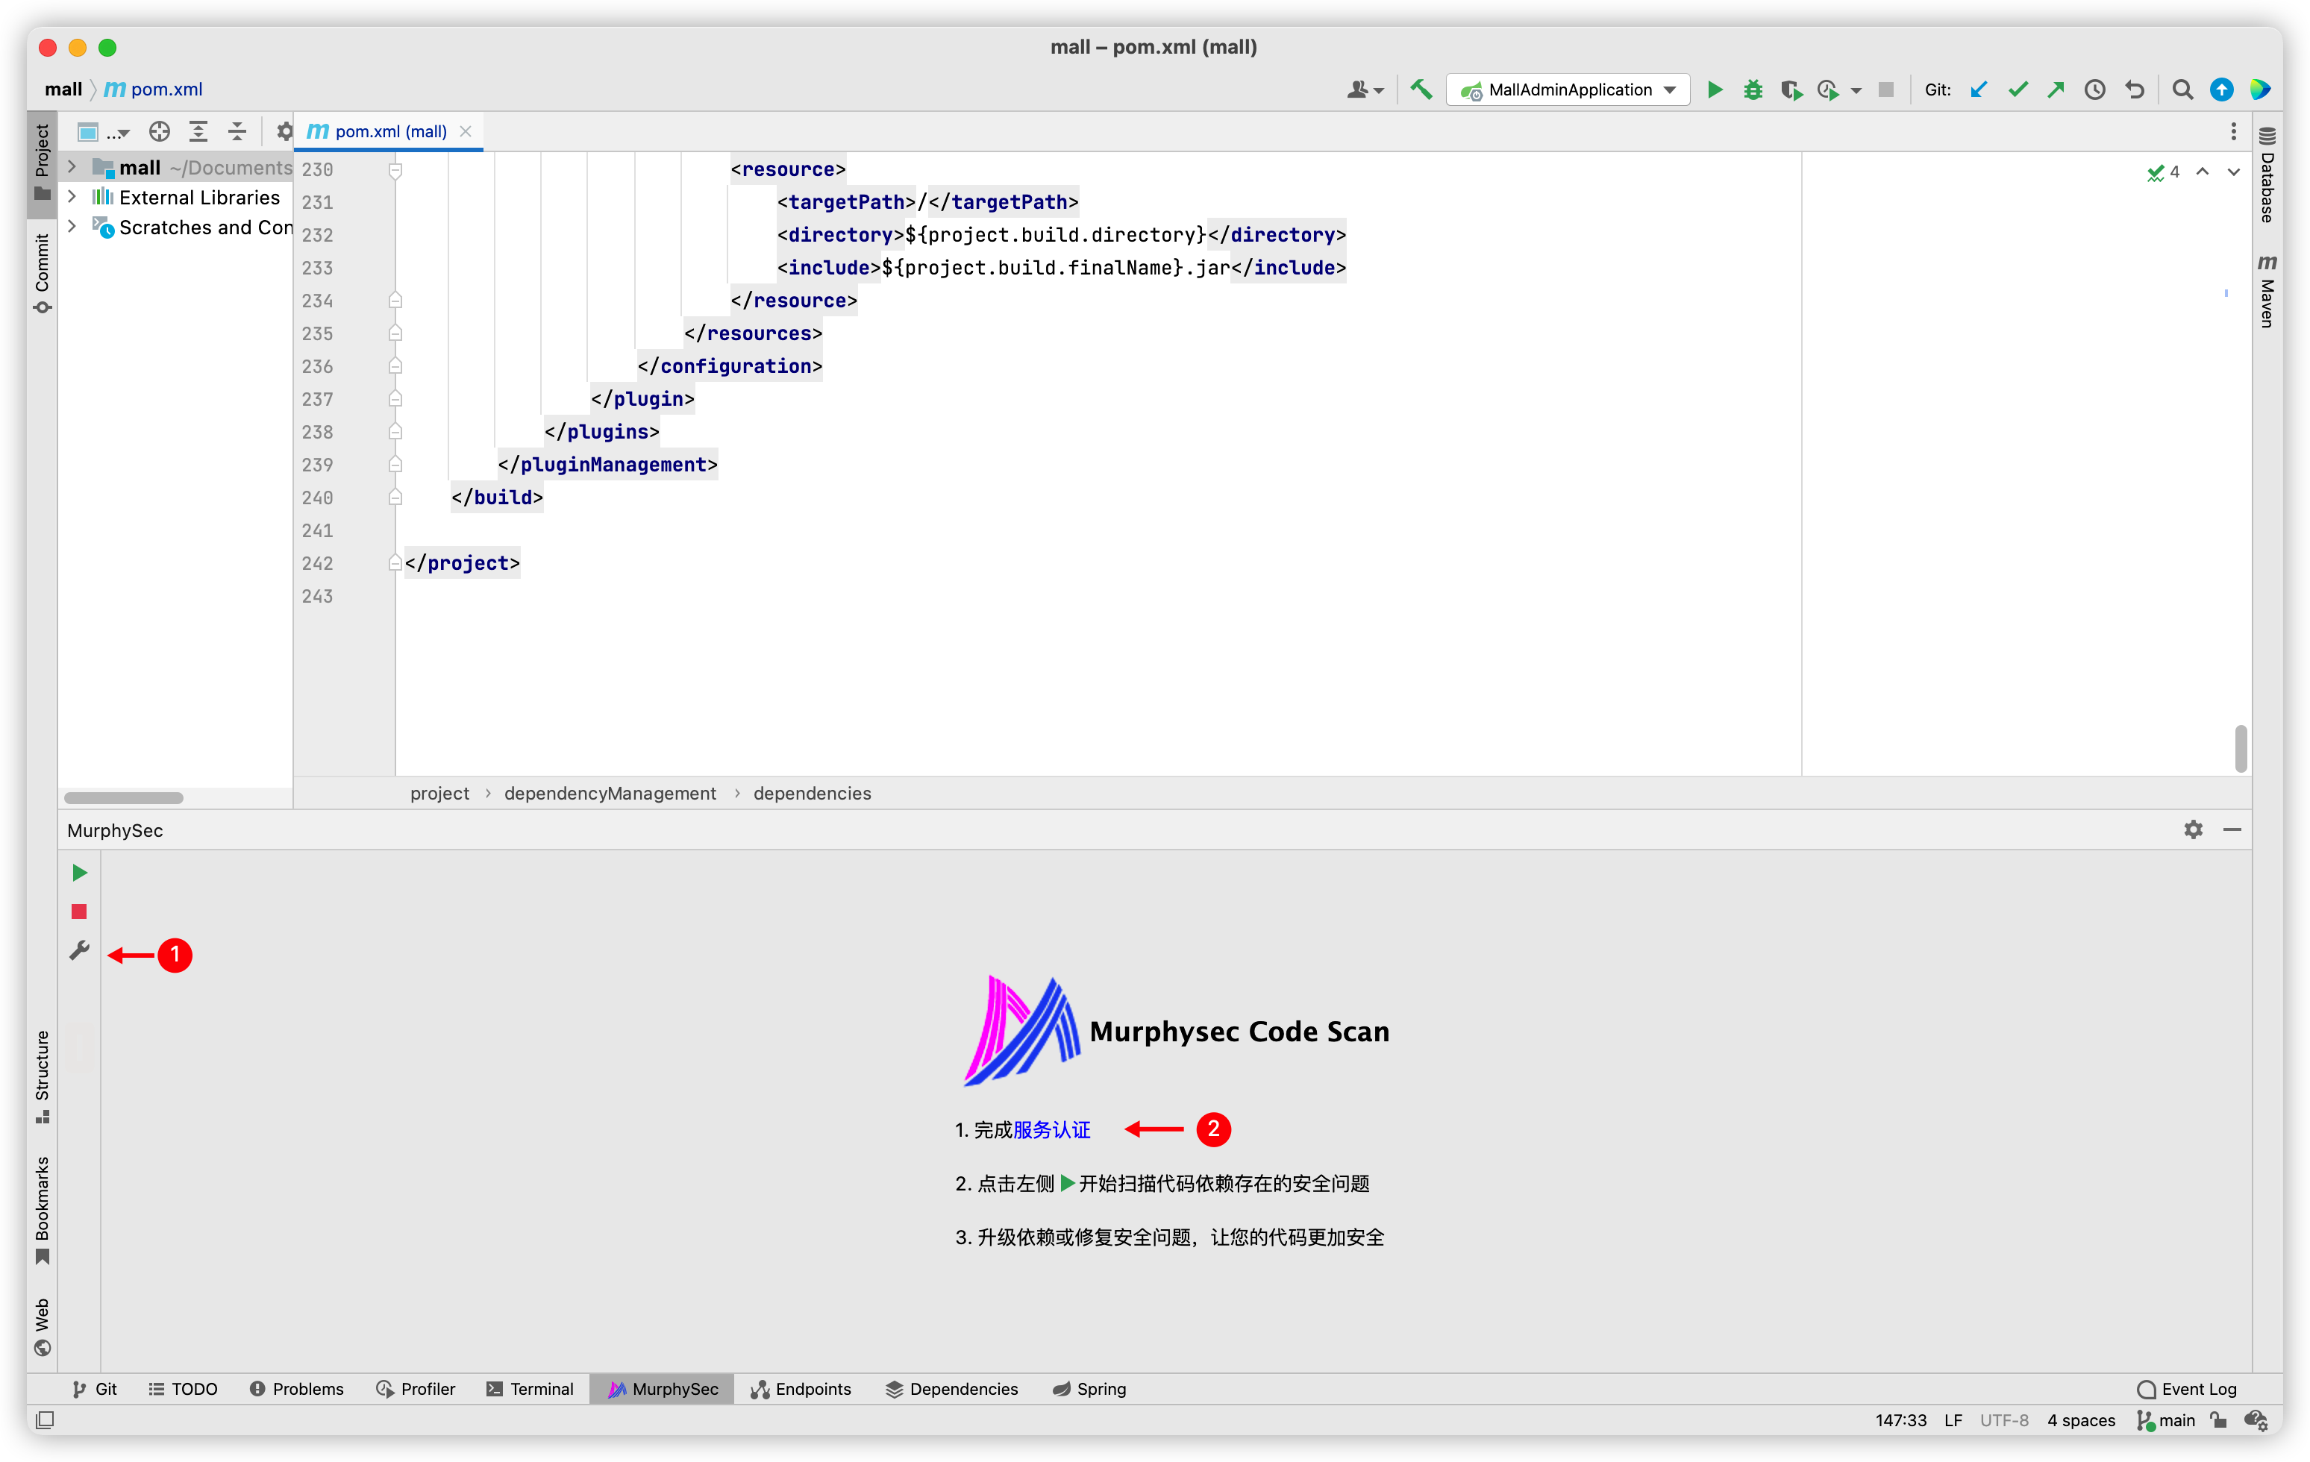Click editor vertical scrollbar thumb

(2240, 748)
